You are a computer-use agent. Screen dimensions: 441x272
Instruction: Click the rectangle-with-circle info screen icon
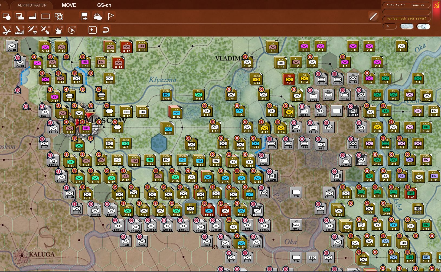tap(6, 17)
